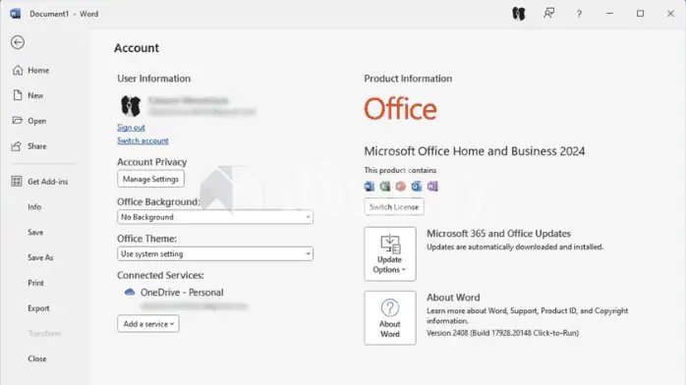Click the New page icon in sidebar
The width and height of the screenshot is (686, 385).
(18, 95)
